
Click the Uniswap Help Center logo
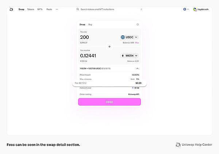(178, 145)
